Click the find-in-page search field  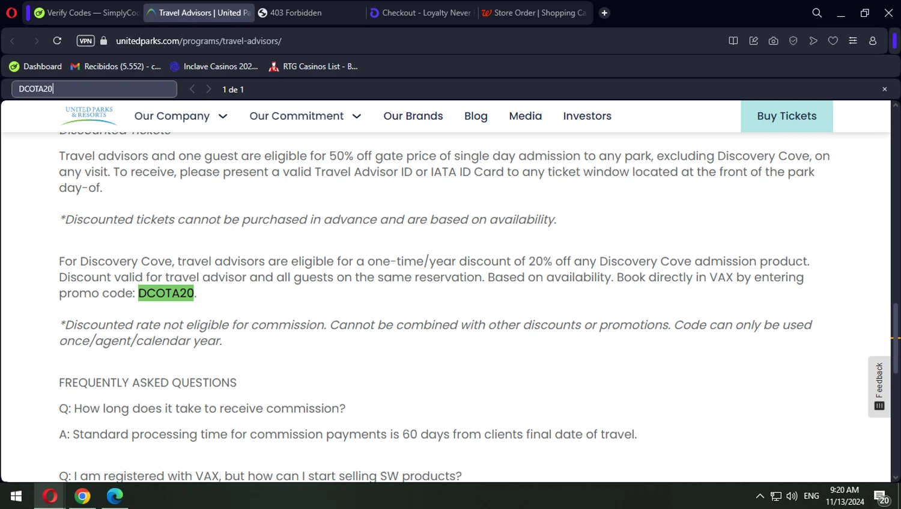coord(94,89)
